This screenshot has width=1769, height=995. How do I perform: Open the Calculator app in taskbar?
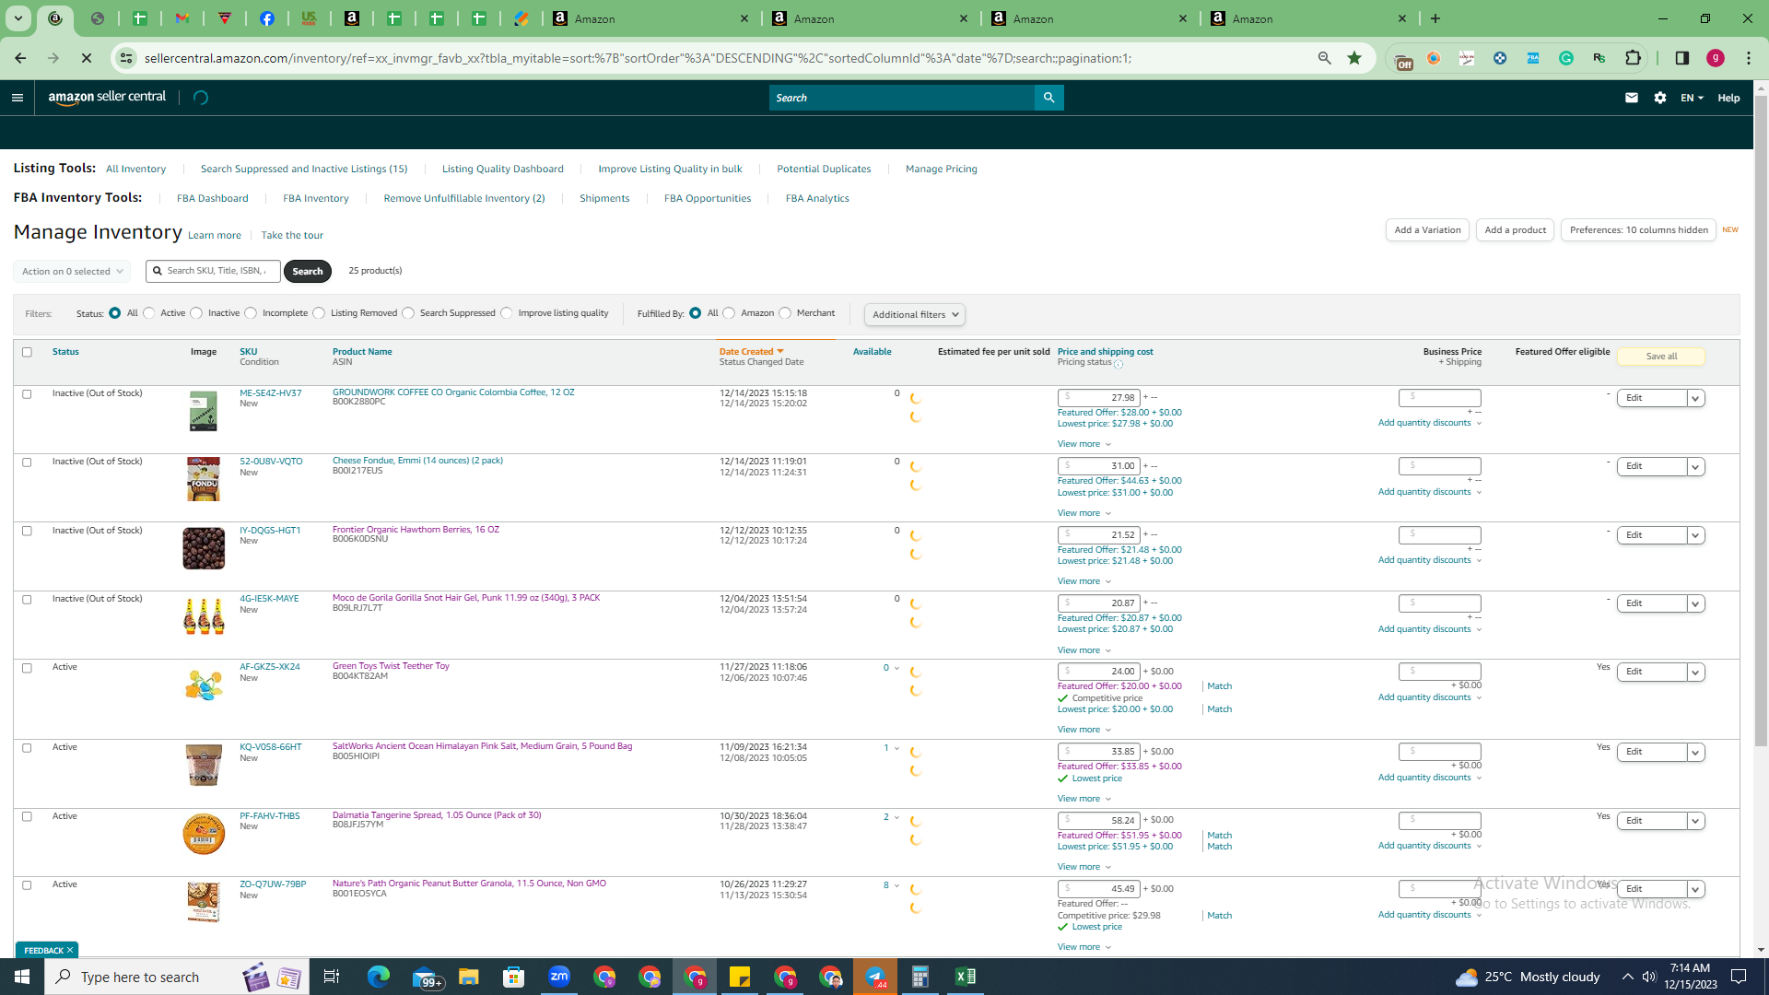(x=920, y=977)
